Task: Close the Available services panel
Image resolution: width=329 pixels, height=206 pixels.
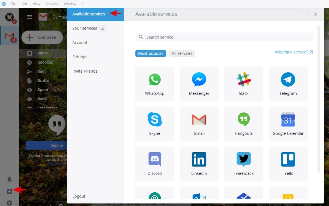Action: tap(316, 14)
